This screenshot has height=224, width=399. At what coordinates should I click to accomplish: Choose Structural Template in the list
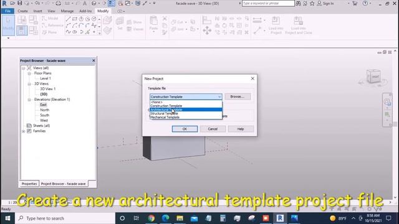186,113
